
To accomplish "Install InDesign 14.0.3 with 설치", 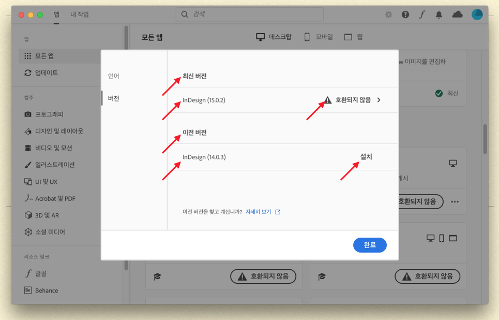I will (x=366, y=156).
